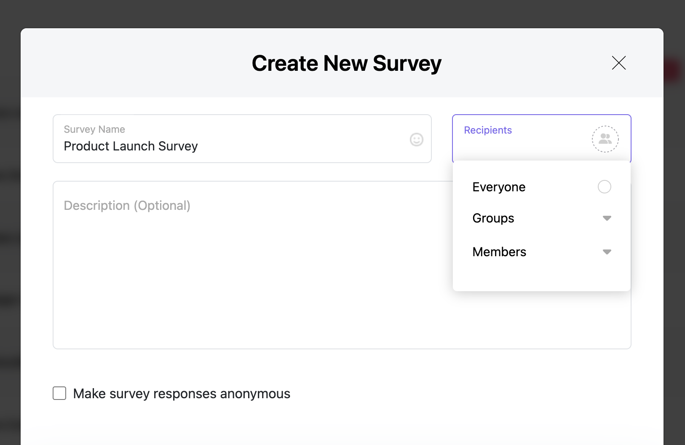685x445 pixels.
Task: Select the Everyone radio button
Action: (x=604, y=187)
